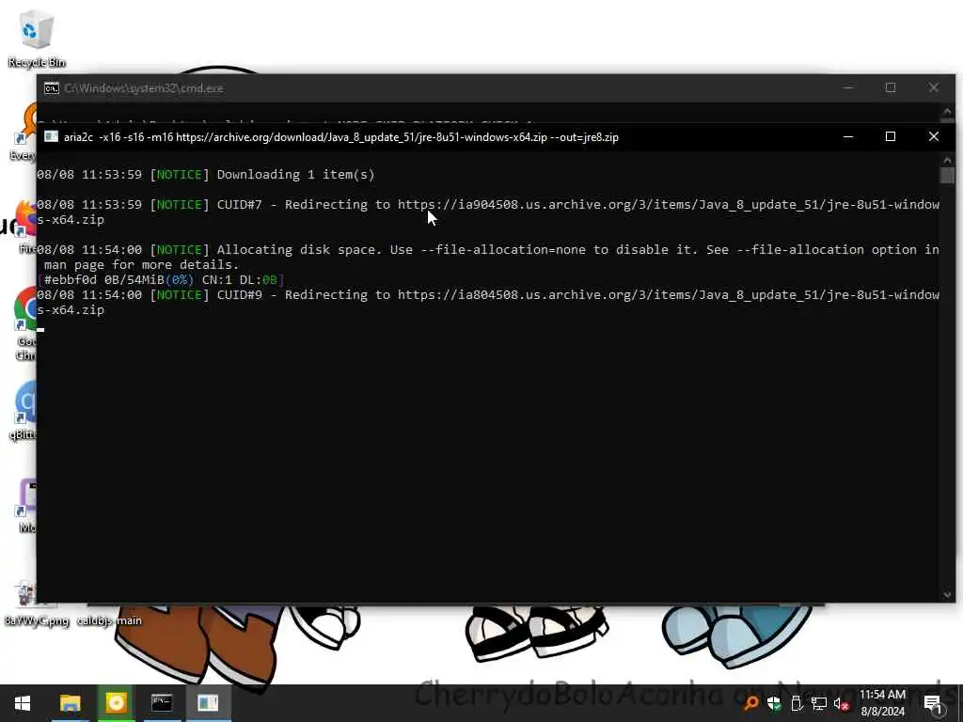The image size is (963, 722).
Task: Open the Google Chrome desktop shortcut
Action: [24, 323]
